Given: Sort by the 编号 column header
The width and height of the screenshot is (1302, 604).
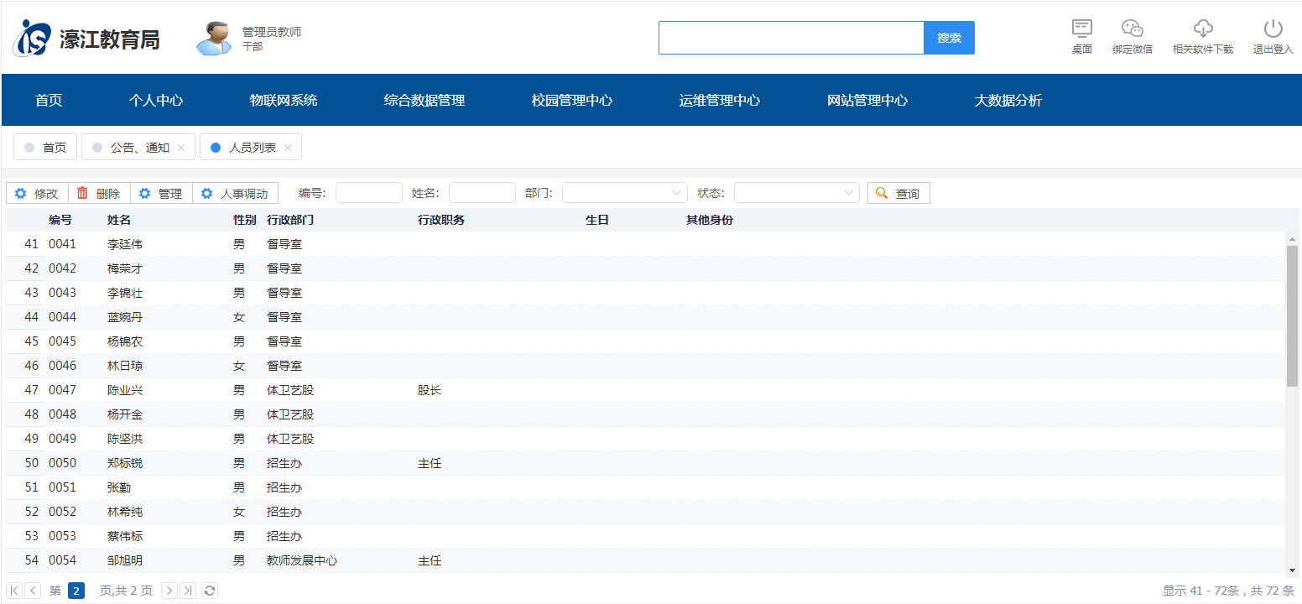Looking at the screenshot, I should coord(60,220).
